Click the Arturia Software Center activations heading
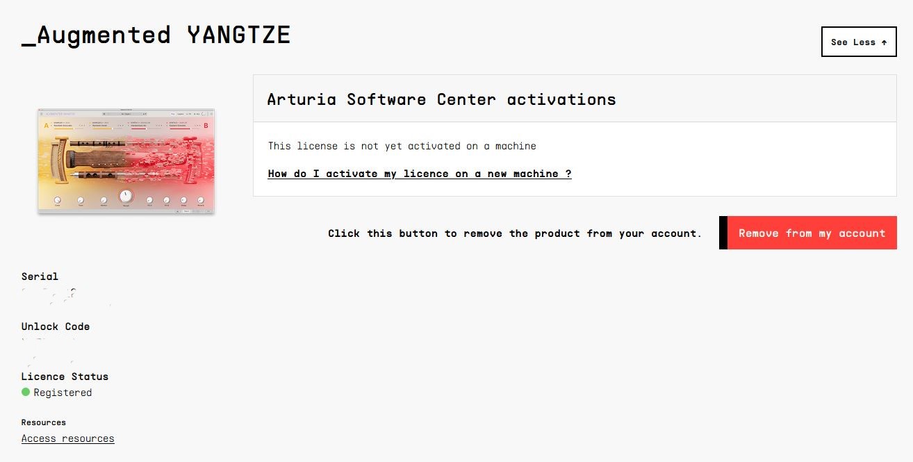This screenshot has height=462, width=913. 441,99
